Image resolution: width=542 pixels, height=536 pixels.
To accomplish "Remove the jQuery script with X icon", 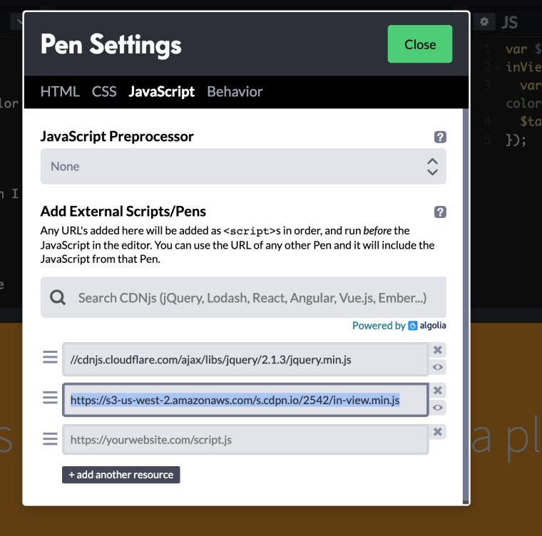I will click(x=438, y=350).
